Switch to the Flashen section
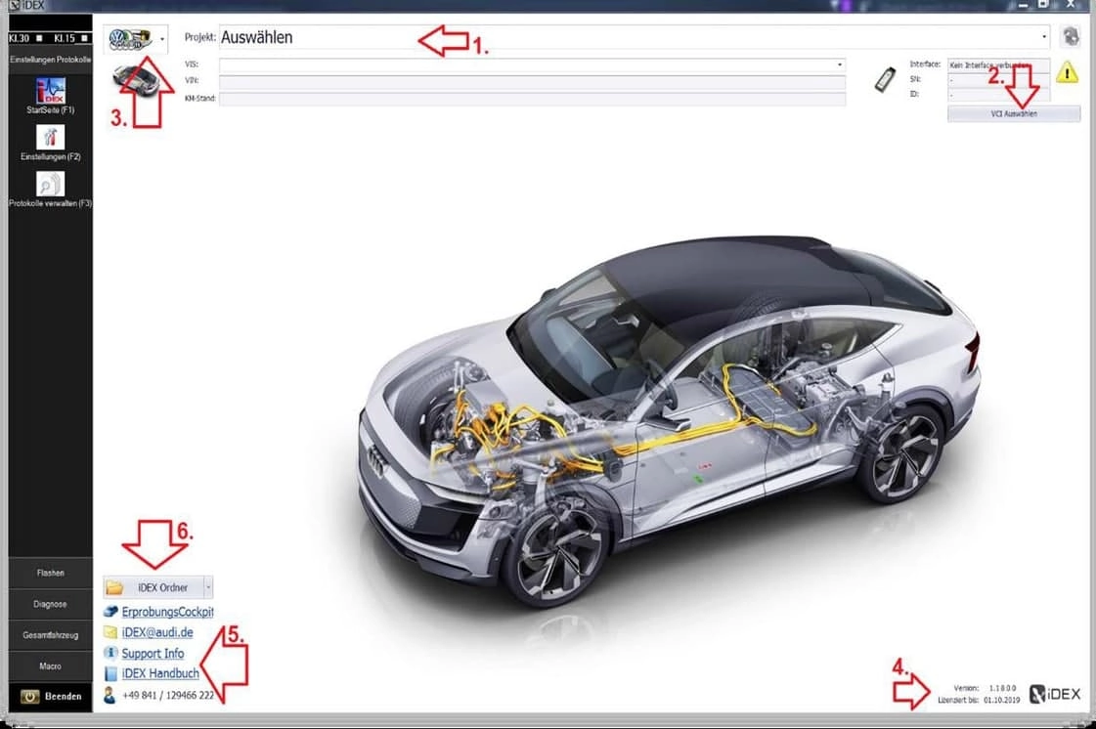 50,574
